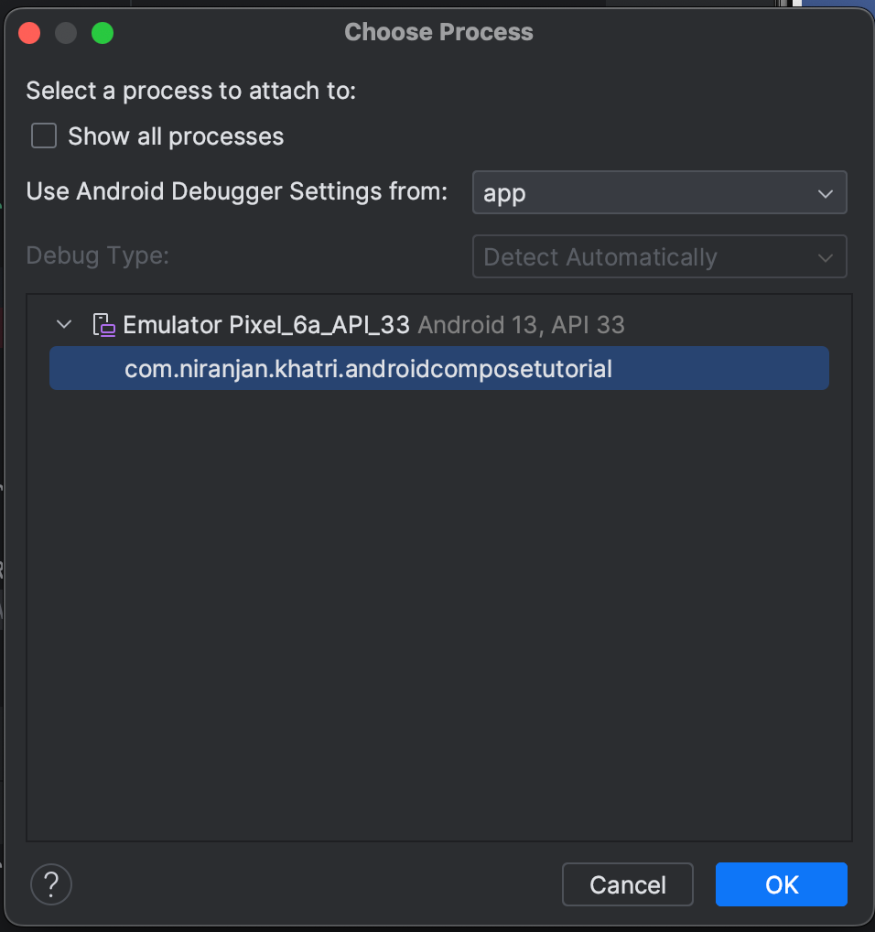Click the app value in the settings dropdown
875x932 pixels.
point(512,192)
